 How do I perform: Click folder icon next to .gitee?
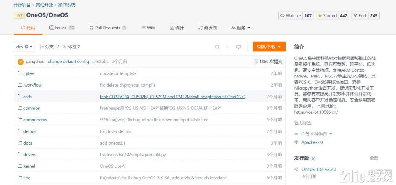coord(20,73)
